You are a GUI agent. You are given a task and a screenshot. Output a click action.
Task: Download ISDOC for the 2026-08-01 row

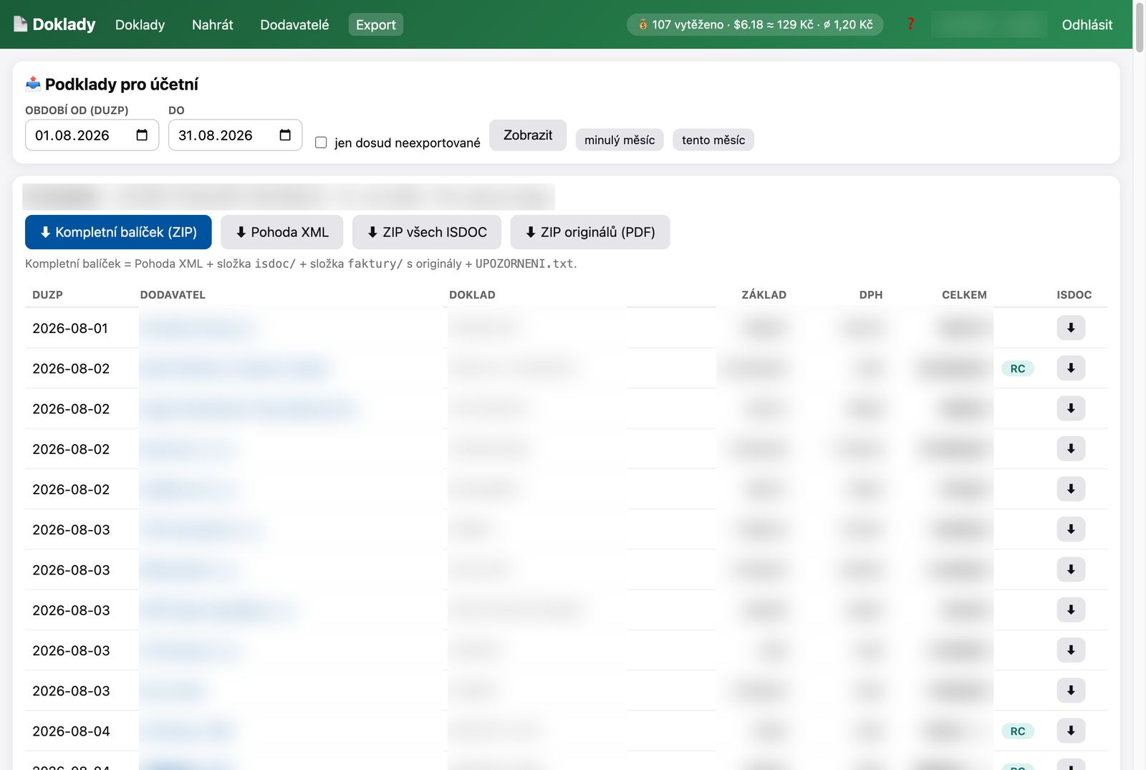[1071, 328]
